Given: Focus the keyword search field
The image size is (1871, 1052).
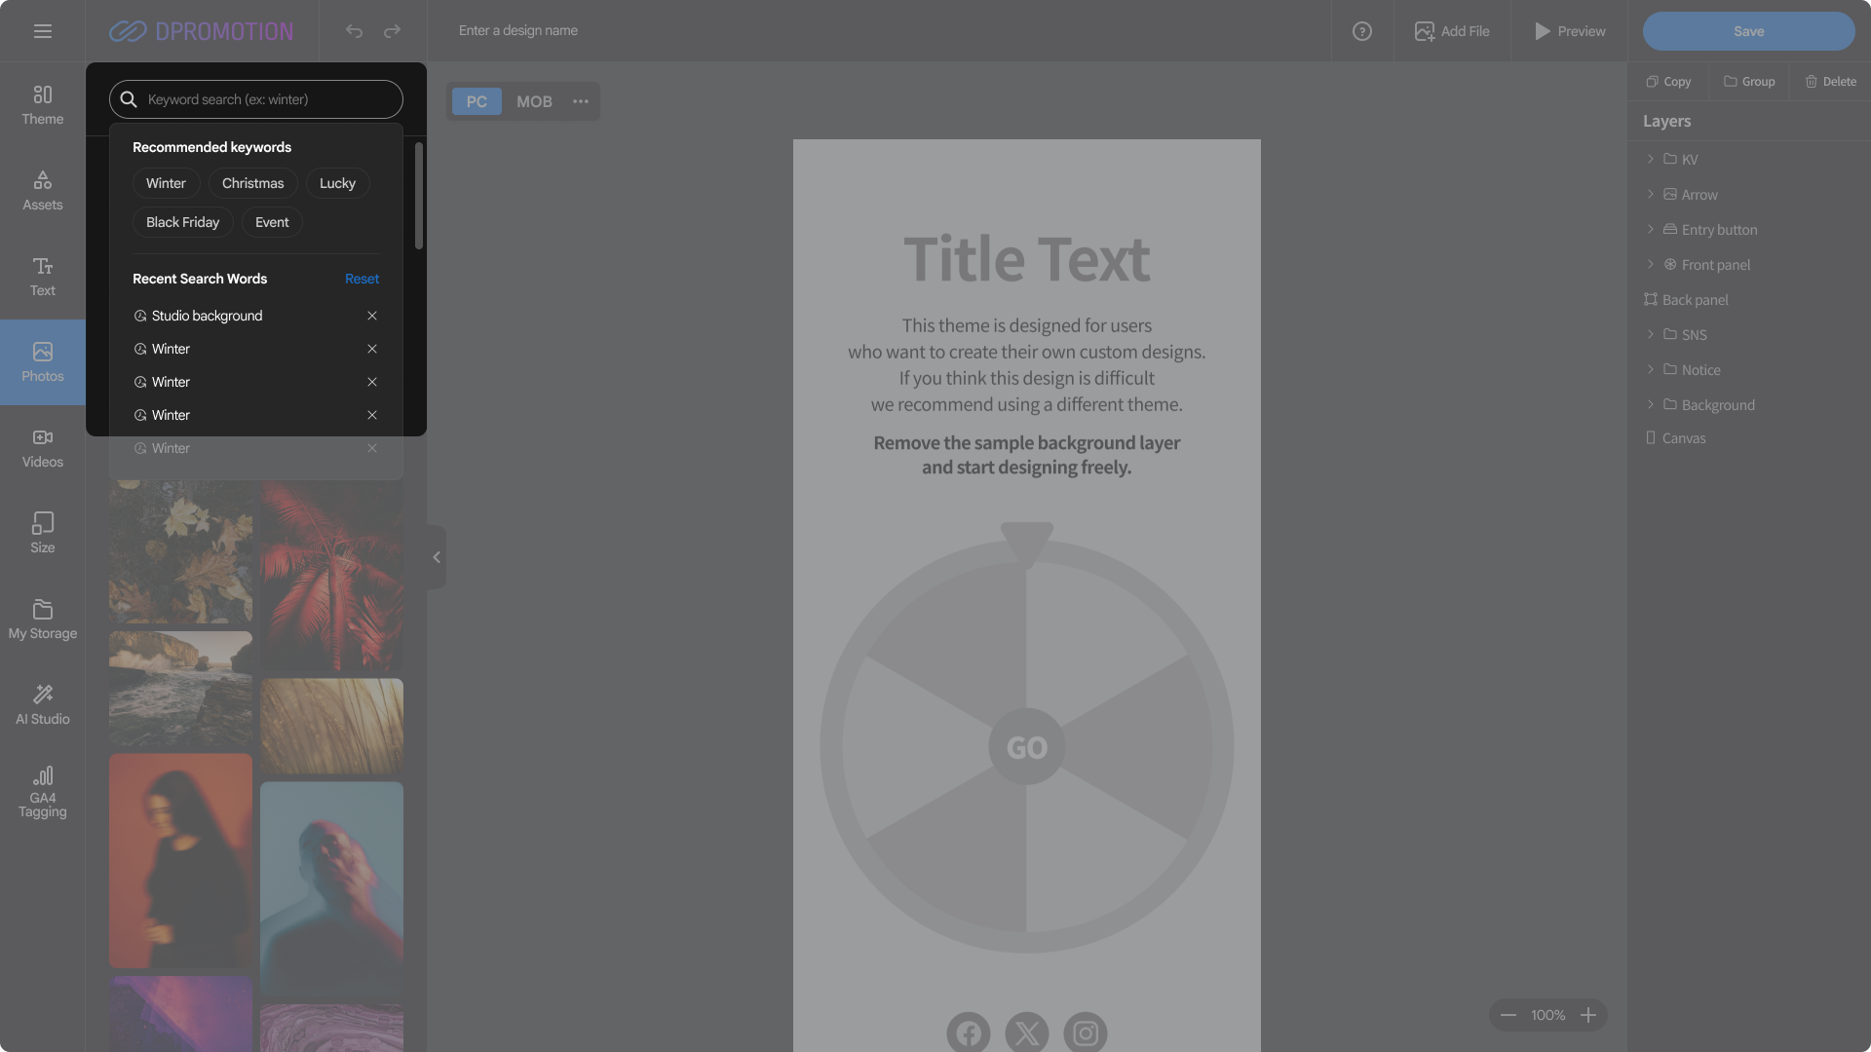Looking at the screenshot, I should pos(256,99).
